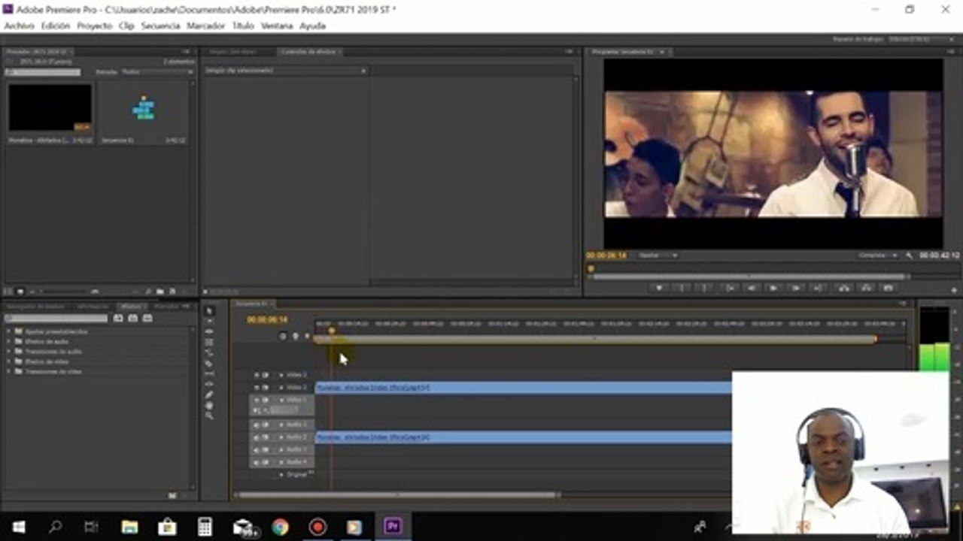The image size is (963, 541).
Task: Select the Ripple Edit tool
Action: (x=209, y=331)
